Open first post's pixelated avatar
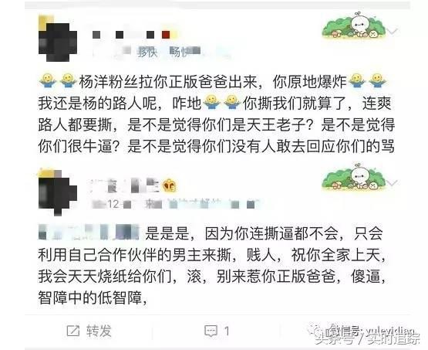428x350 pixels. click(x=58, y=41)
